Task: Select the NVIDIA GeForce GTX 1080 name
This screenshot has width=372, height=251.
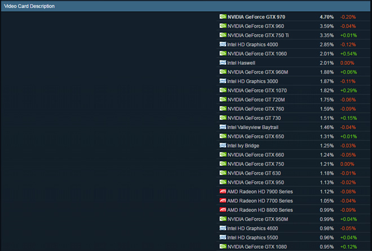Action: (257, 246)
